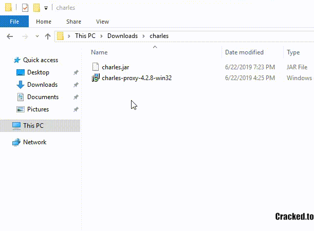Click the Quick access star icon
Viewport: 314px width, 231px height.
pos(16,60)
